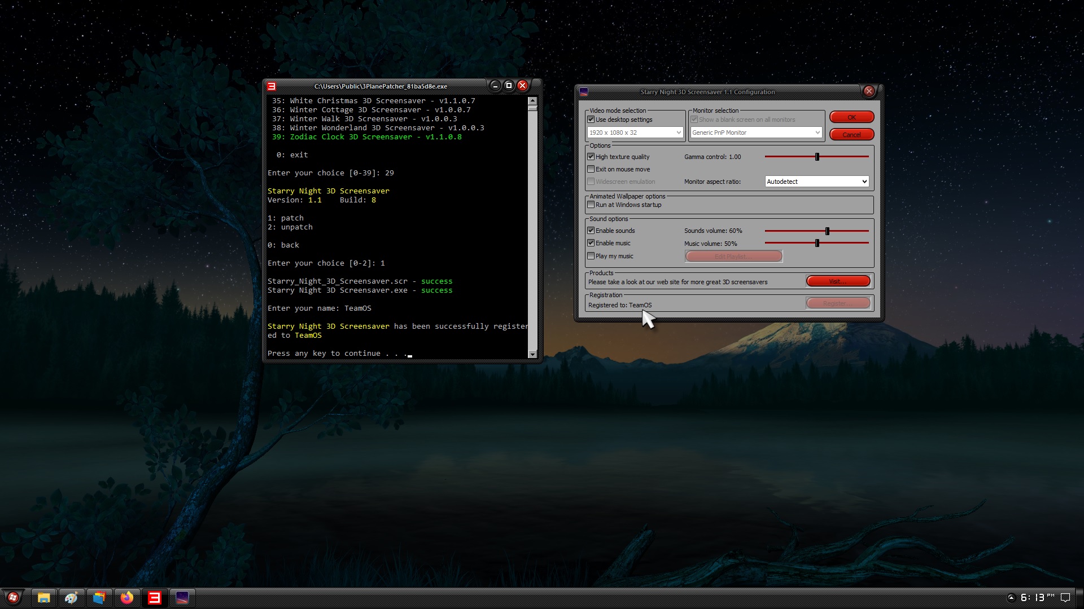Open File Explorer from taskbar
This screenshot has height=609, width=1084.
(x=44, y=598)
